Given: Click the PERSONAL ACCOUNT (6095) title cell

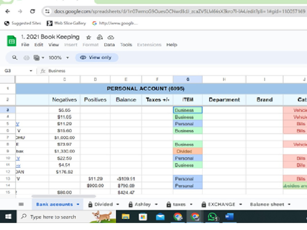Looking at the screenshot, I should (x=146, y=89).
